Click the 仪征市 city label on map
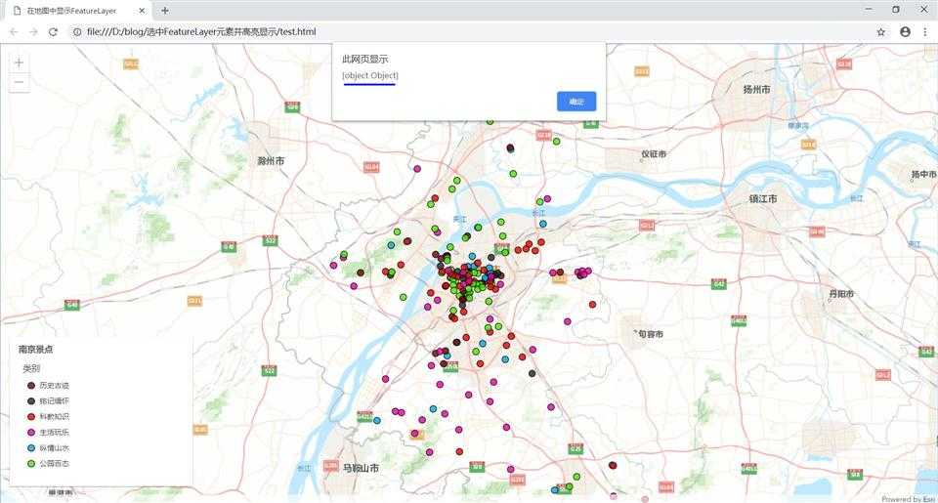The image size is (938, 503). click(654, 153)
